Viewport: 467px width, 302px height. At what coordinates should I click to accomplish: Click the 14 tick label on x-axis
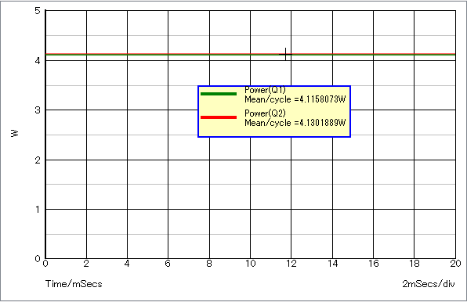[x=333, y=264]
